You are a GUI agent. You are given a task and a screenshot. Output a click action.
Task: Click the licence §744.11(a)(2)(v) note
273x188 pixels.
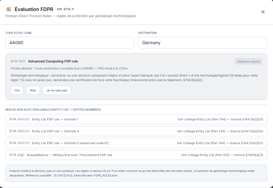click(220, 143)
